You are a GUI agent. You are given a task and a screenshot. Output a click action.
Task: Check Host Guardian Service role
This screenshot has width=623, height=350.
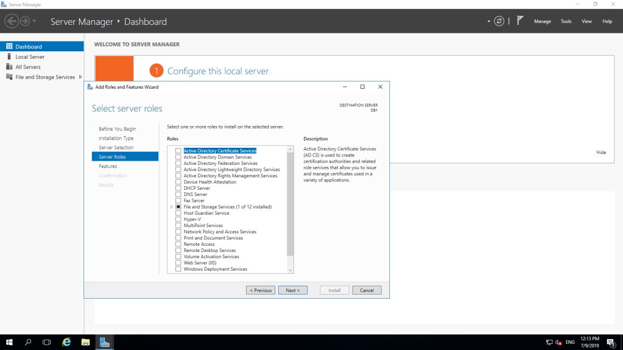[179, 213]
